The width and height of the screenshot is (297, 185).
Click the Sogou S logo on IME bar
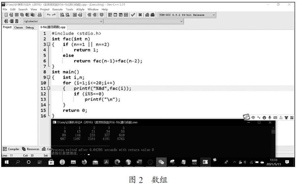[x=247, y=117]
